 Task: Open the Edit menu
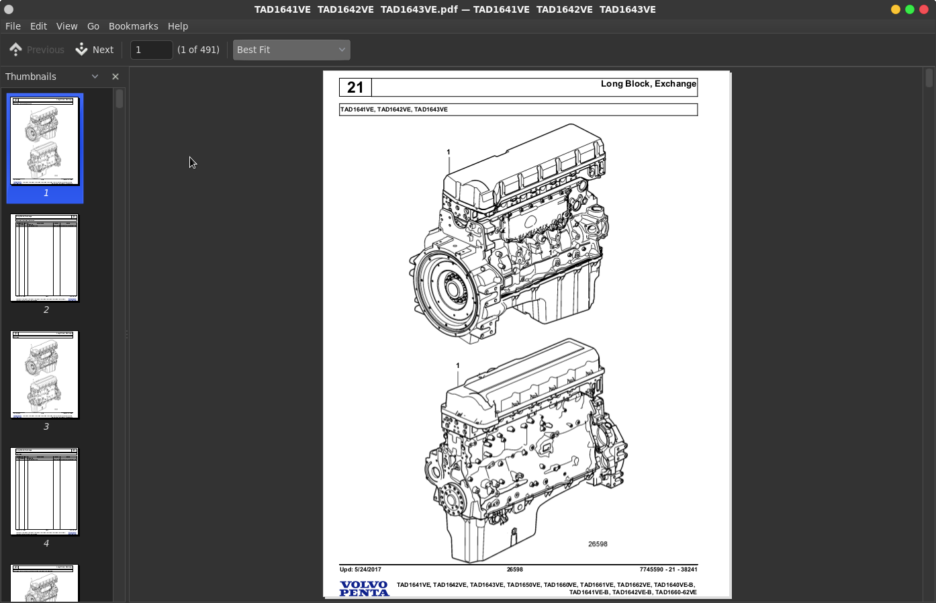[x=38, y=26]
